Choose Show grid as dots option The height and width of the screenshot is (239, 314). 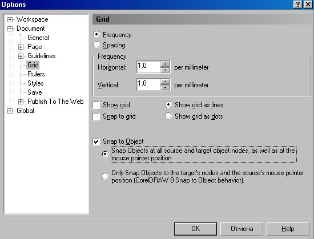click(168, 116)
